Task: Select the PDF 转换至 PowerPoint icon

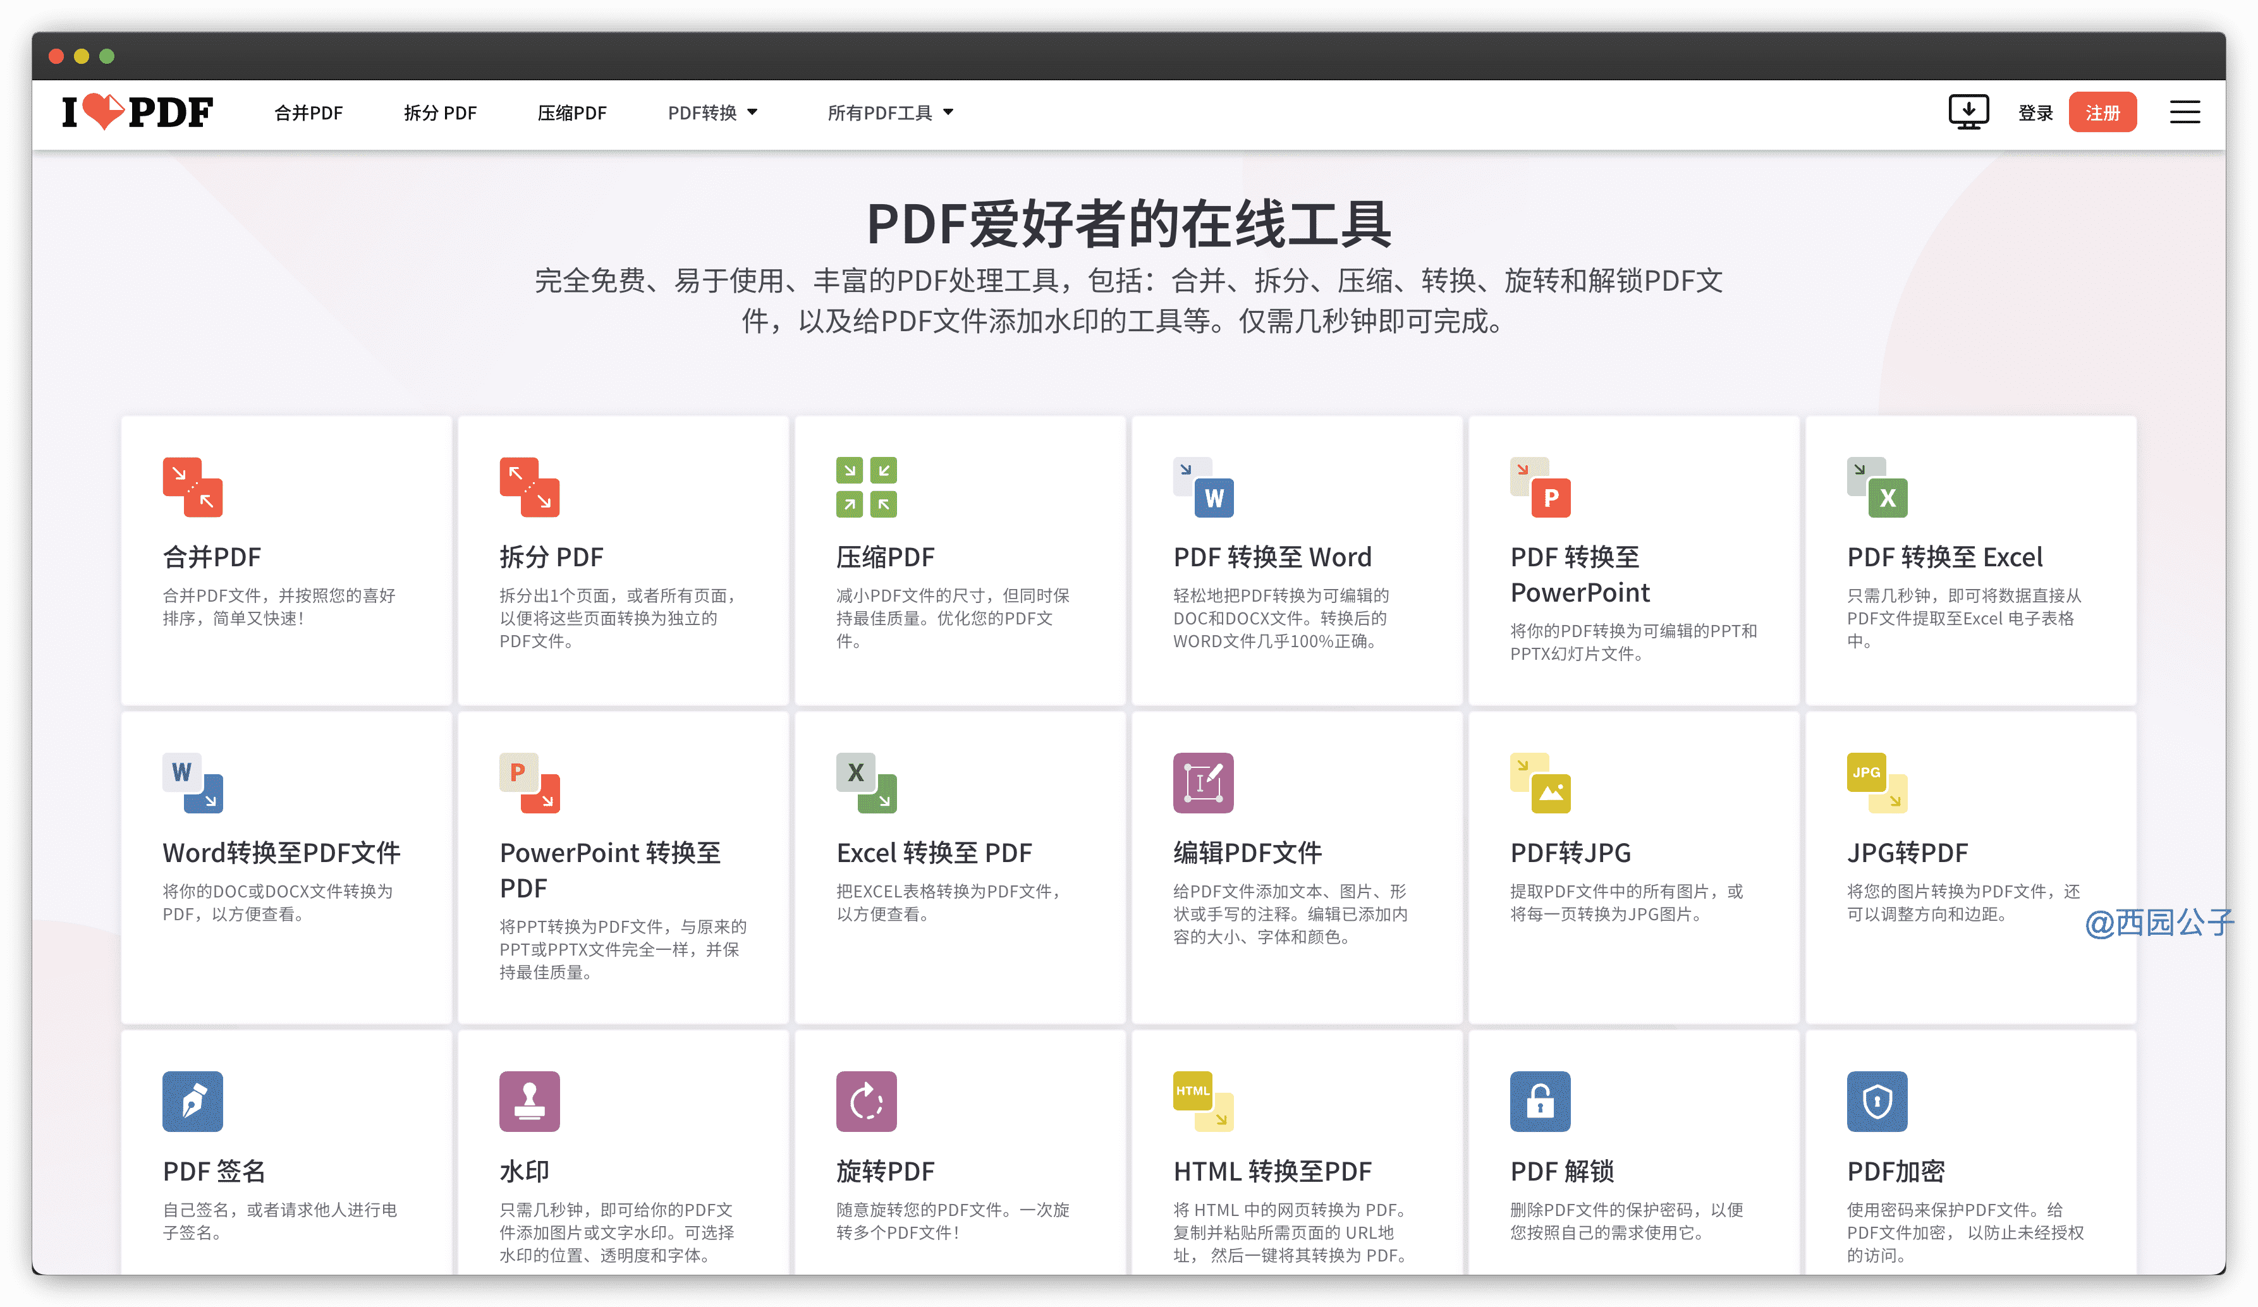Action: tap(1541, 487)
